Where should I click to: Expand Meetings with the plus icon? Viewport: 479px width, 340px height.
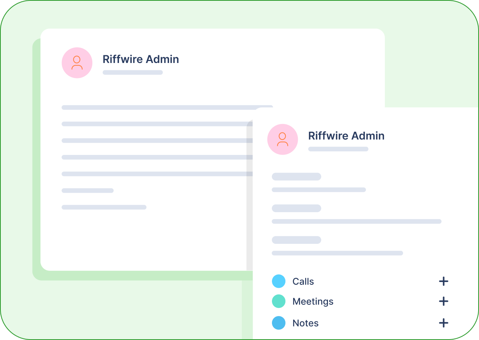443,301
